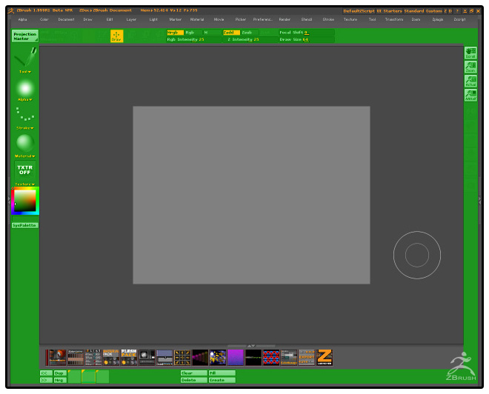Click the Z Intensity slider
Image resolution: width=489 pixels, height=394 pixels.
[x=250, y=39]
